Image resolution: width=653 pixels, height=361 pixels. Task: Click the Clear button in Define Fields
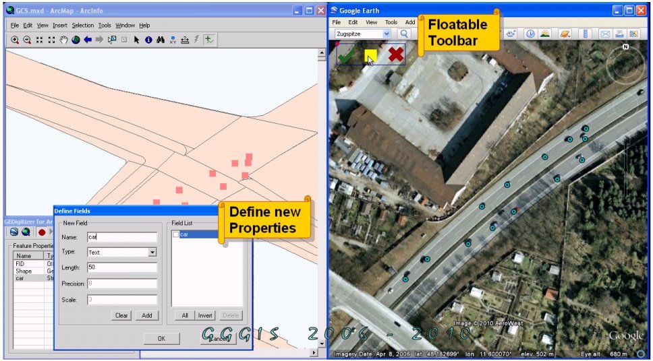point(121,315)
